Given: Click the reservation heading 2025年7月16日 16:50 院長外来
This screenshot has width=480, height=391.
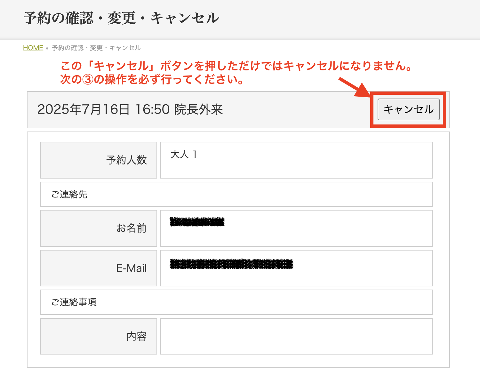Looking at the screenshot, I should coord(130,109).
